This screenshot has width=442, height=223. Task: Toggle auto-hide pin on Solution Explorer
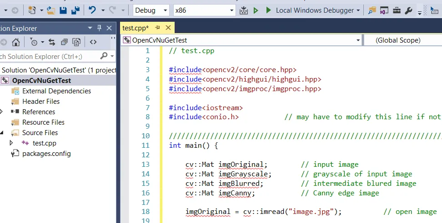pos(99,28)
